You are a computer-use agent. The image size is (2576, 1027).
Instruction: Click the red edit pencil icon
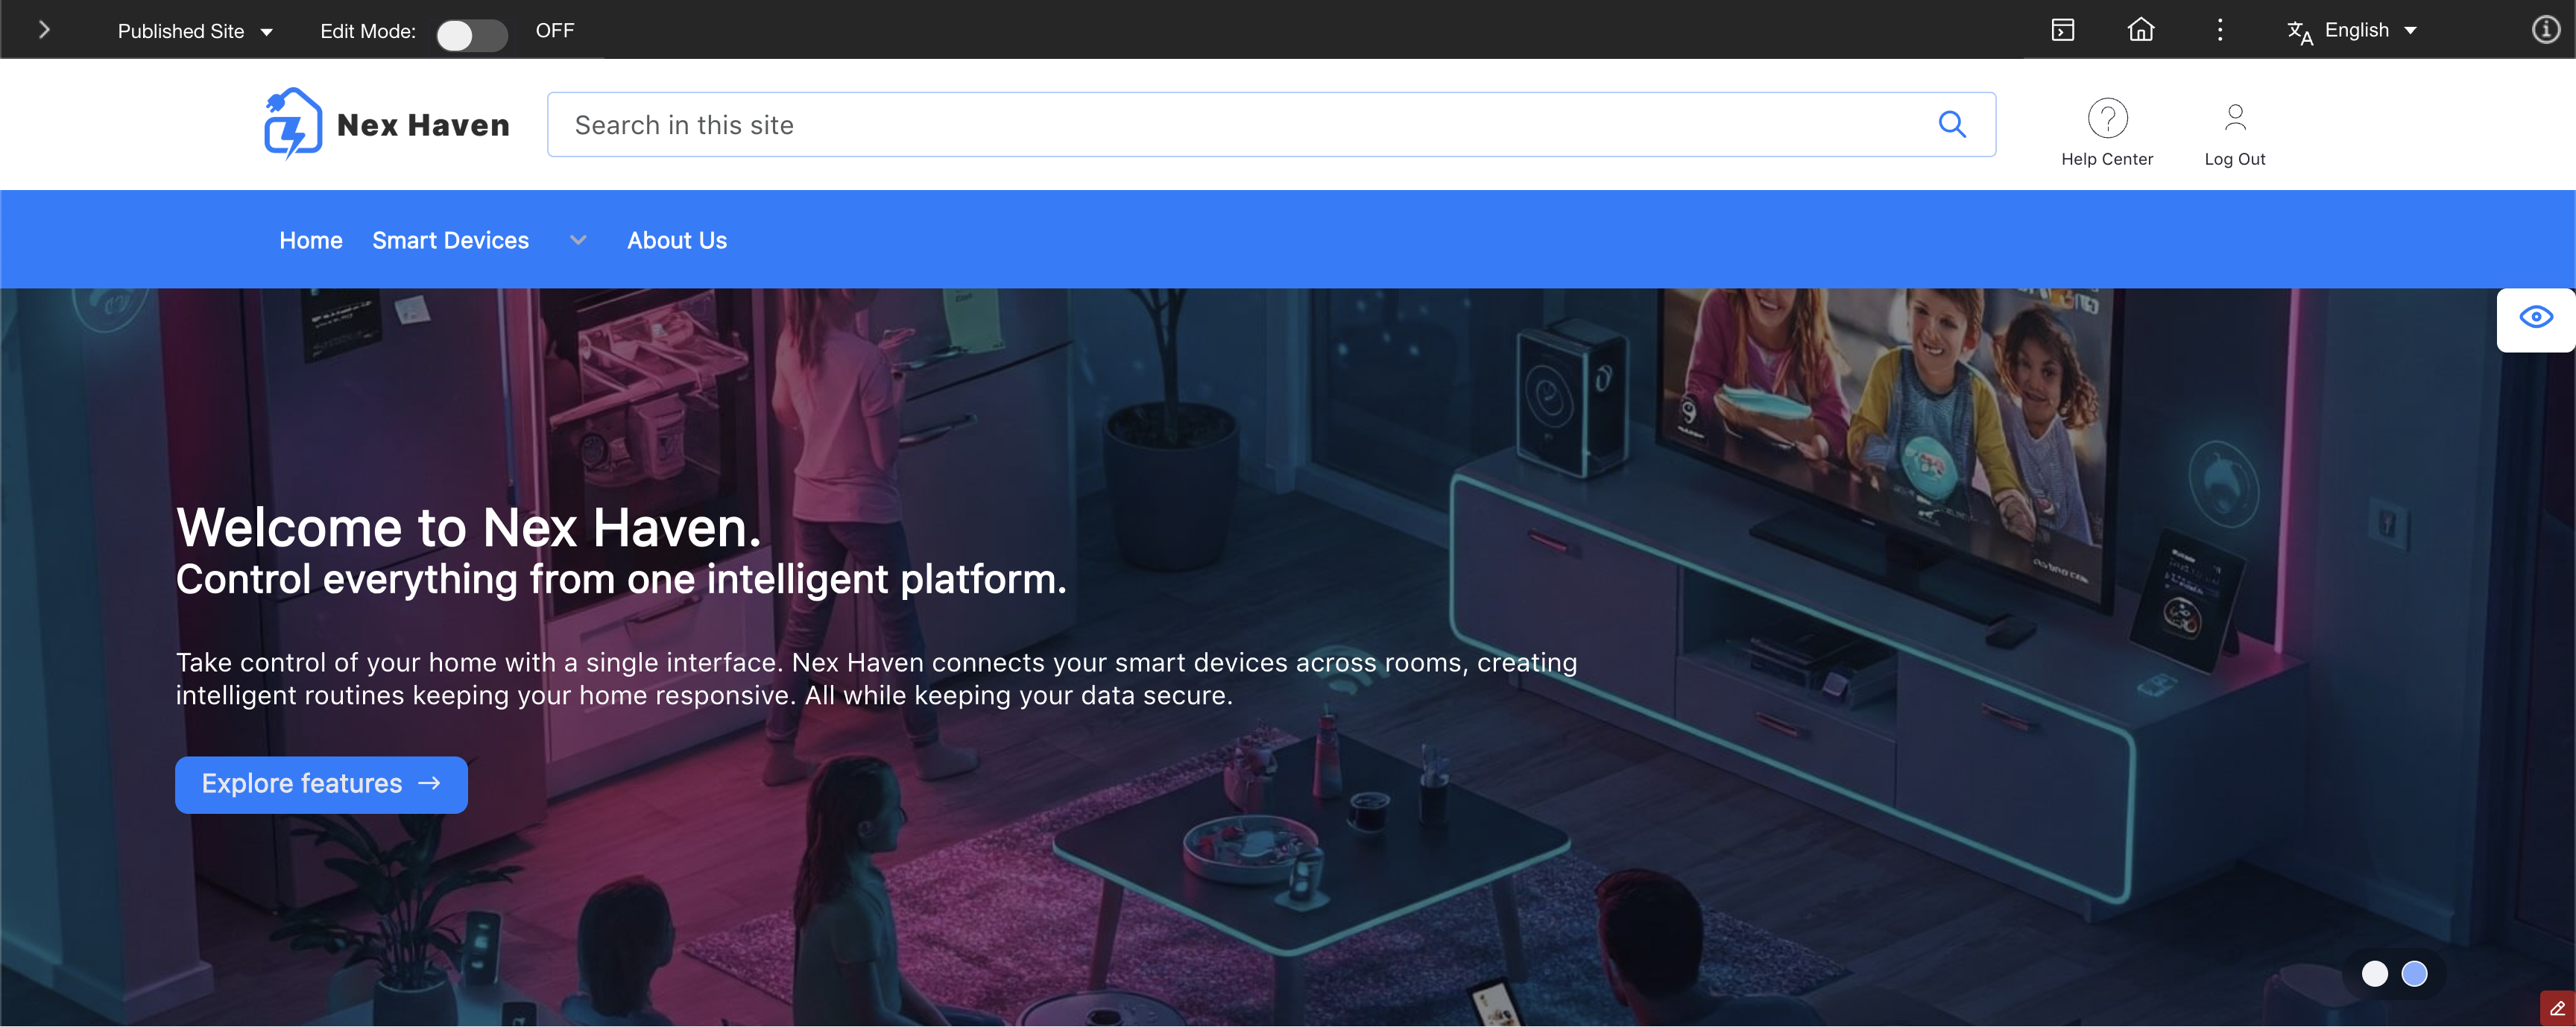pyautogui.click(x=2557, y=1008)
